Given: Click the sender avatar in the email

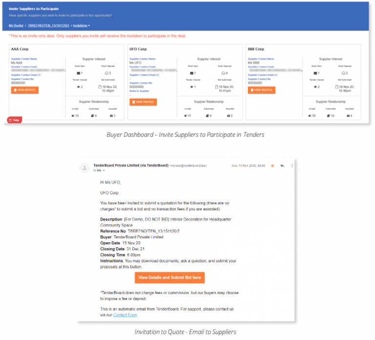Looking at the screenshot, I should pyautogui.click(x=84, y=168).
